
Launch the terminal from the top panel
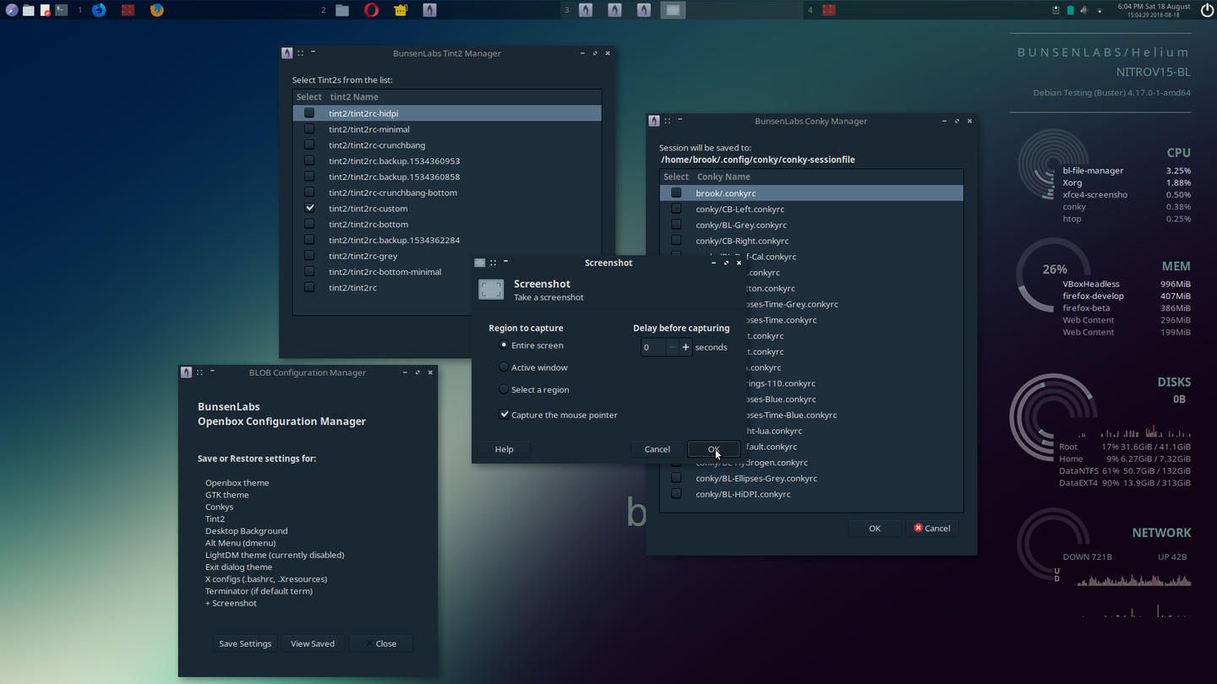(61, 10)
